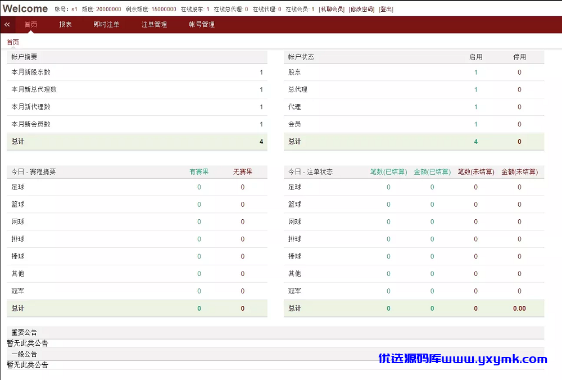Image resolution: width=562 pixels, height=380 pixels.
Task: Click the enabled count for 会员
Action: [x=476, y=124]
